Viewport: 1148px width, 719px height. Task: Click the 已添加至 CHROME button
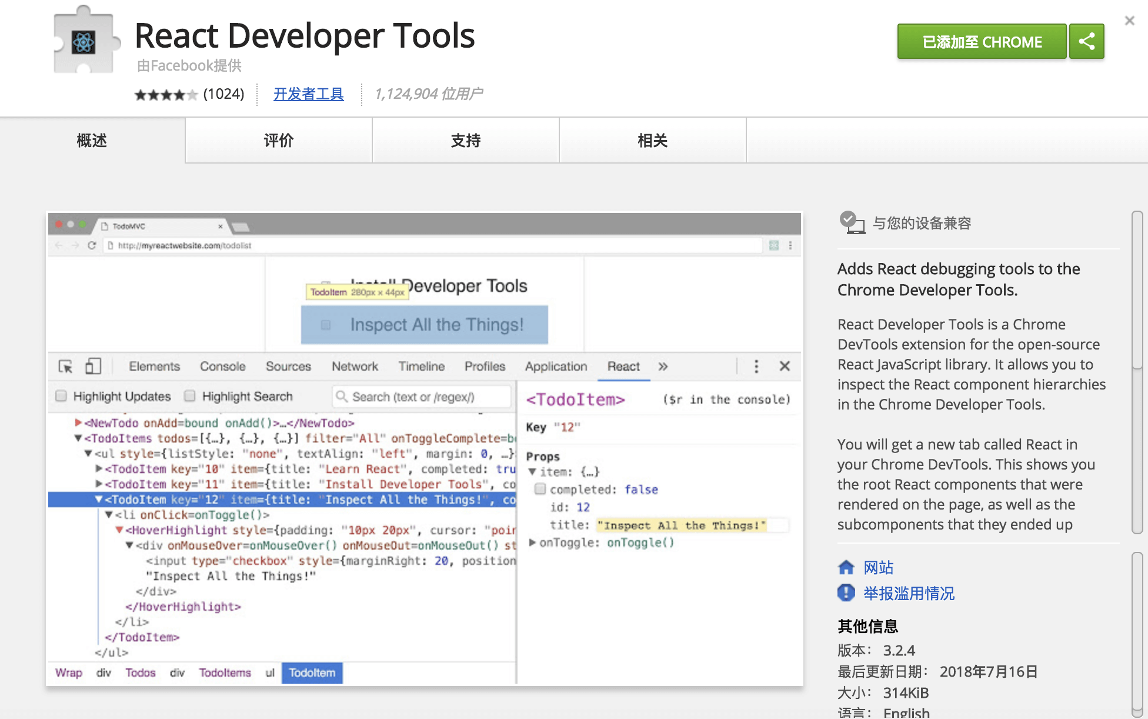[981, 41]
